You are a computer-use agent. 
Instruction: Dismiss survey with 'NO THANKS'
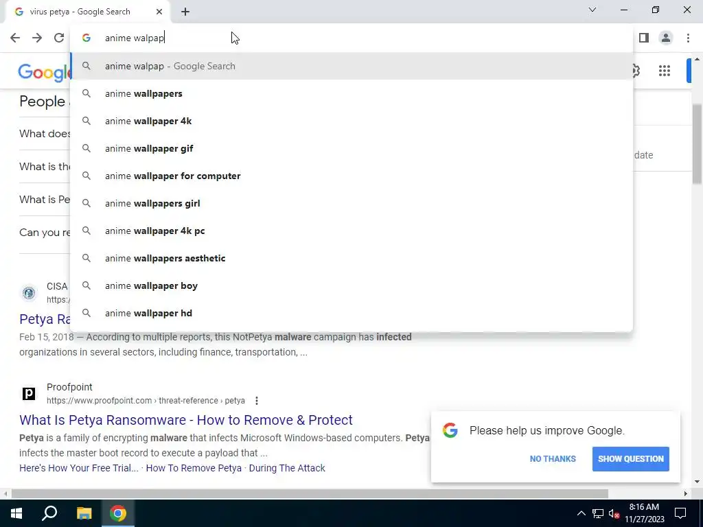[x=553, y=459]
